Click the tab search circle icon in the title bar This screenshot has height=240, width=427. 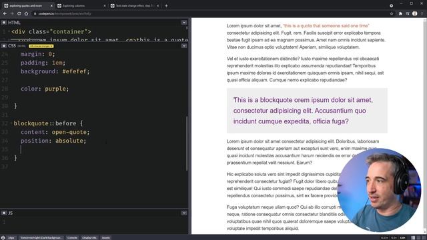(x=392, y=6)
